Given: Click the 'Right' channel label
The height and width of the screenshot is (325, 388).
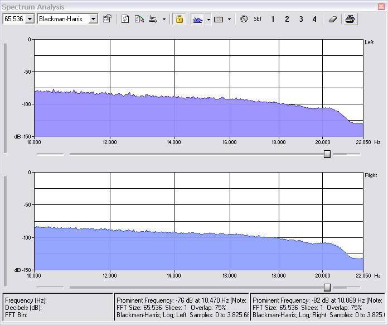Looking at the screenshot, I should point(371,175).
